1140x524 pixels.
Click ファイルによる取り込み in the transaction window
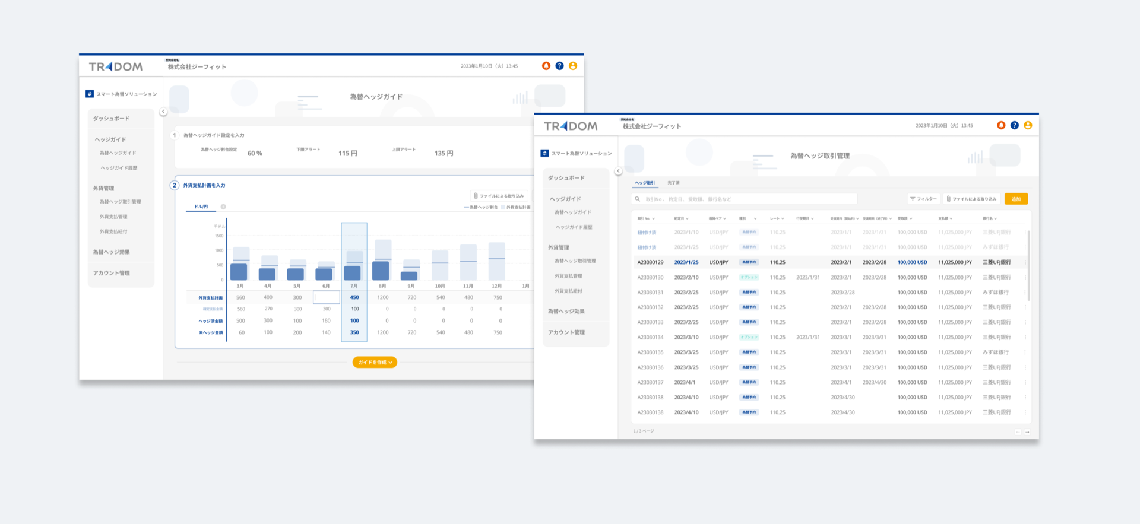[971, 199]
